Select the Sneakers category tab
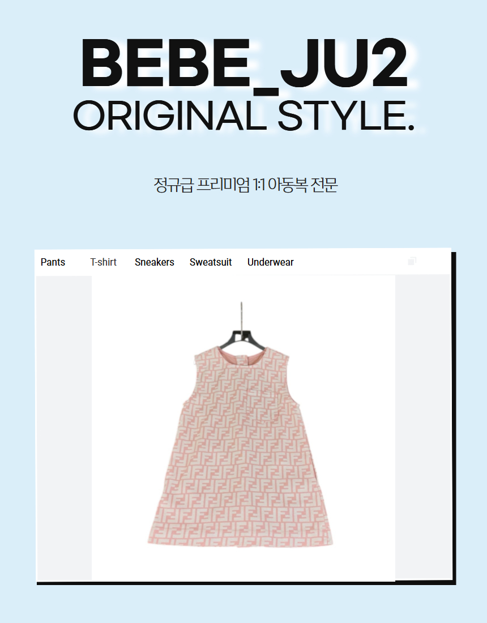 click(x=155, y=262)
